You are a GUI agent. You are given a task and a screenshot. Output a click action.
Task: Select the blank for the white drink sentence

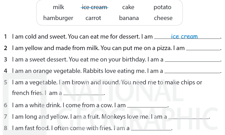click(147, 106)
